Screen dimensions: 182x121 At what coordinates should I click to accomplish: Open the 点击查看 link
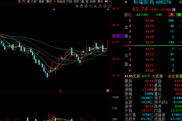pyautogui.click(x=175, y=76)
